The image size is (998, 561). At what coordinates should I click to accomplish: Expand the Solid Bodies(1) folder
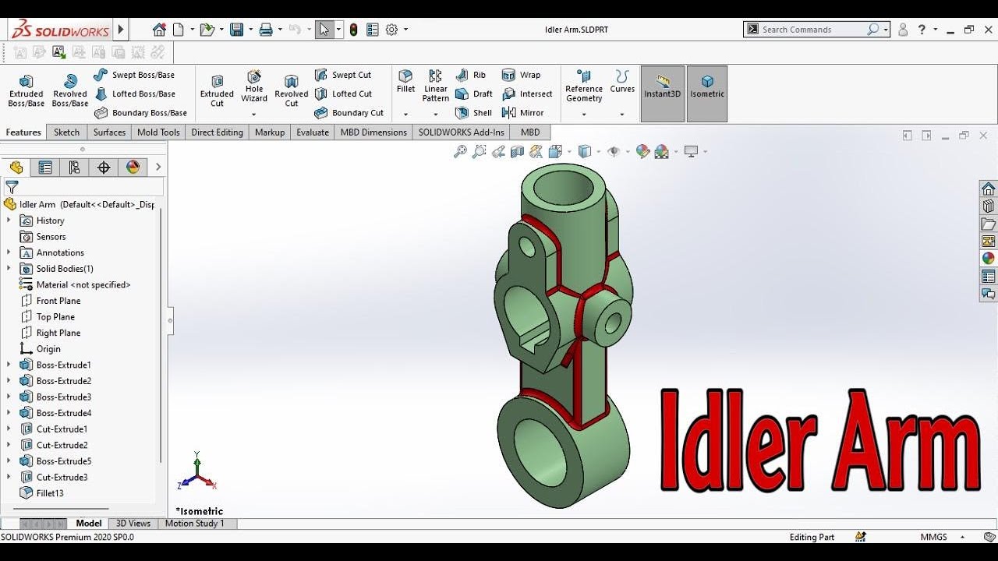point(9,268)
